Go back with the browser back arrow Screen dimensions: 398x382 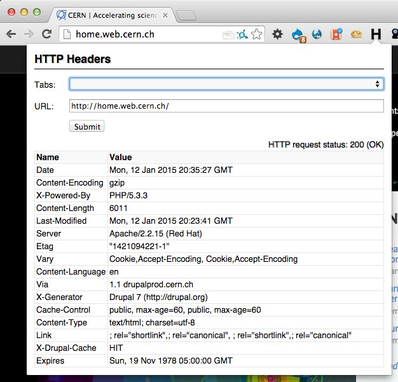(11, 34)
